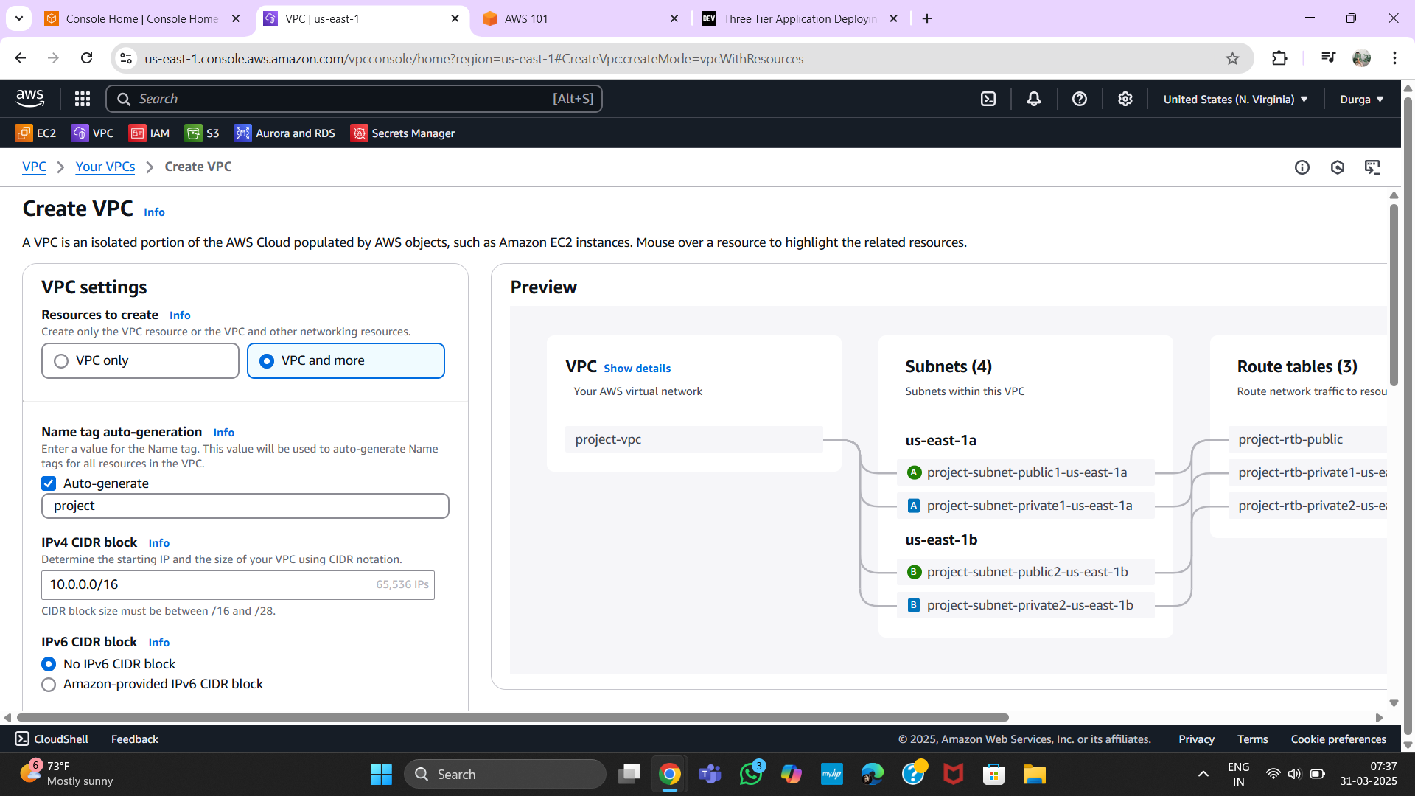Screen dimensions: 1415x796
Task: Open the page info panel icon
Action: click(1302, 167)
